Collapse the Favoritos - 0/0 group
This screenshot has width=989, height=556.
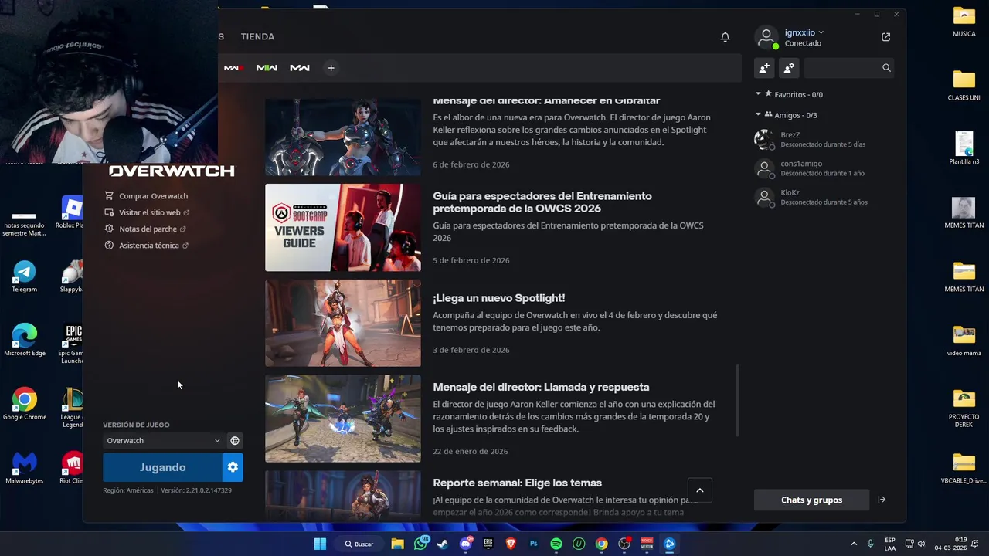(x=758, y=94)
